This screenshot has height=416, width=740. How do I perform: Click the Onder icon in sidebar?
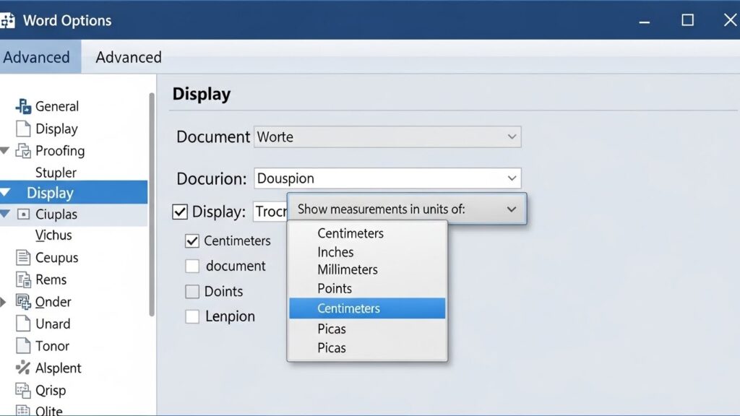pyautogui.click(x=23, y=302)
